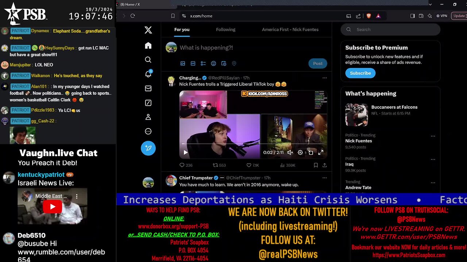
Task: Open options for Iraq trend
Action: (433, 159)
